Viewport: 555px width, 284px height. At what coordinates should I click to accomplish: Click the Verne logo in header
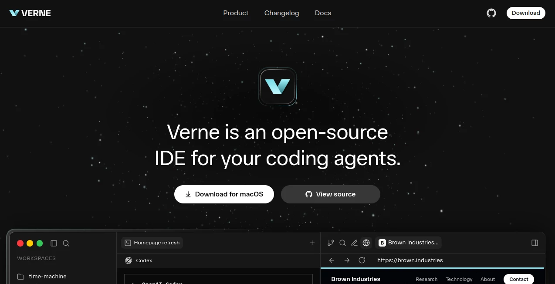[x=30, y=13]
